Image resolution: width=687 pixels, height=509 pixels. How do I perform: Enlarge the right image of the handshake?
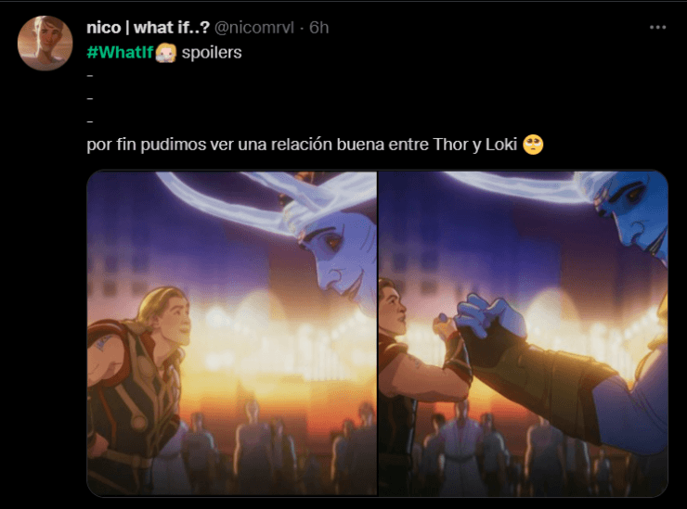click(x=523, y=334)
